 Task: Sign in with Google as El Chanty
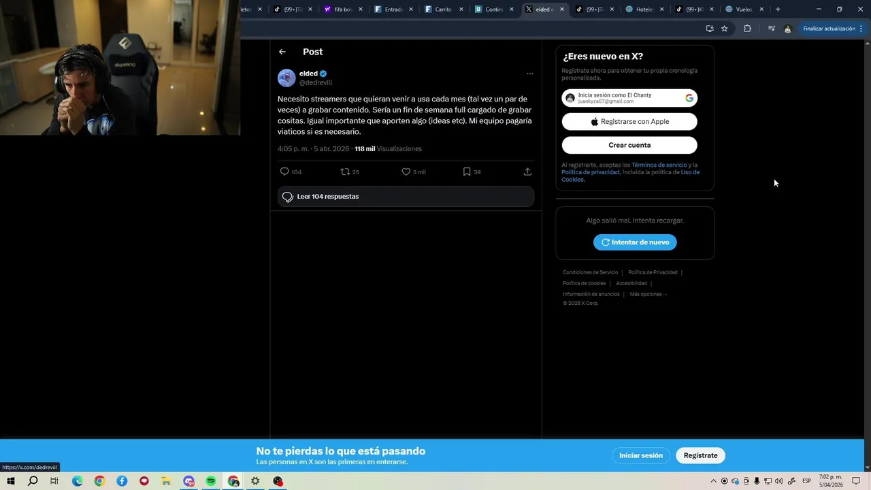(629, 98)
